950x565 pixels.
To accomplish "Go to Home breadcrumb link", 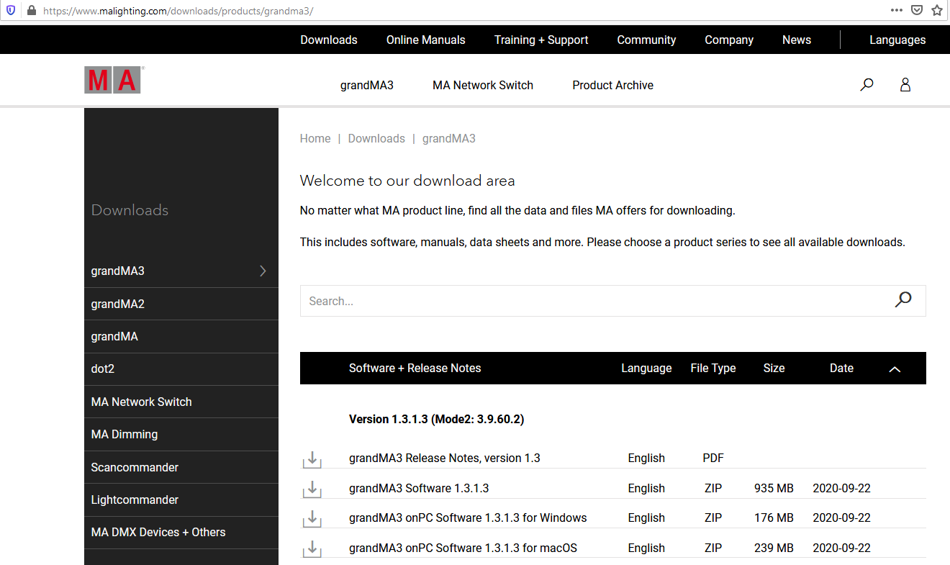I will pyautogui.click(x=315, y=138).
